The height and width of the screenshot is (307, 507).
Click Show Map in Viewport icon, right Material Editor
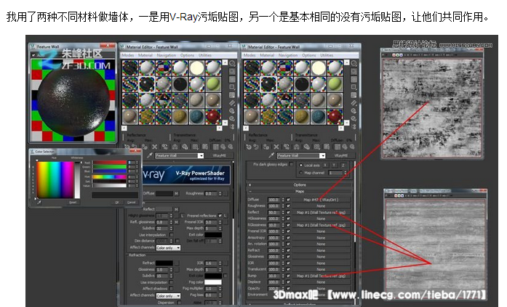(327, 147)
